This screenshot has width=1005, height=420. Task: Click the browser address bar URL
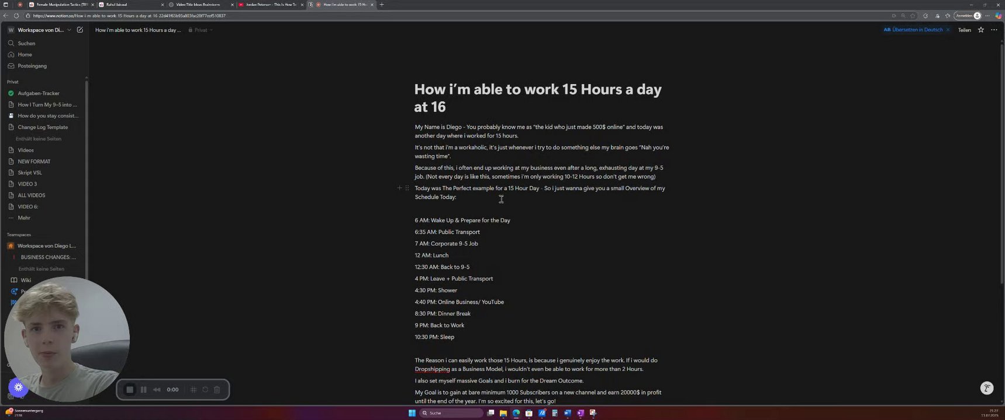tap(129, 16)
